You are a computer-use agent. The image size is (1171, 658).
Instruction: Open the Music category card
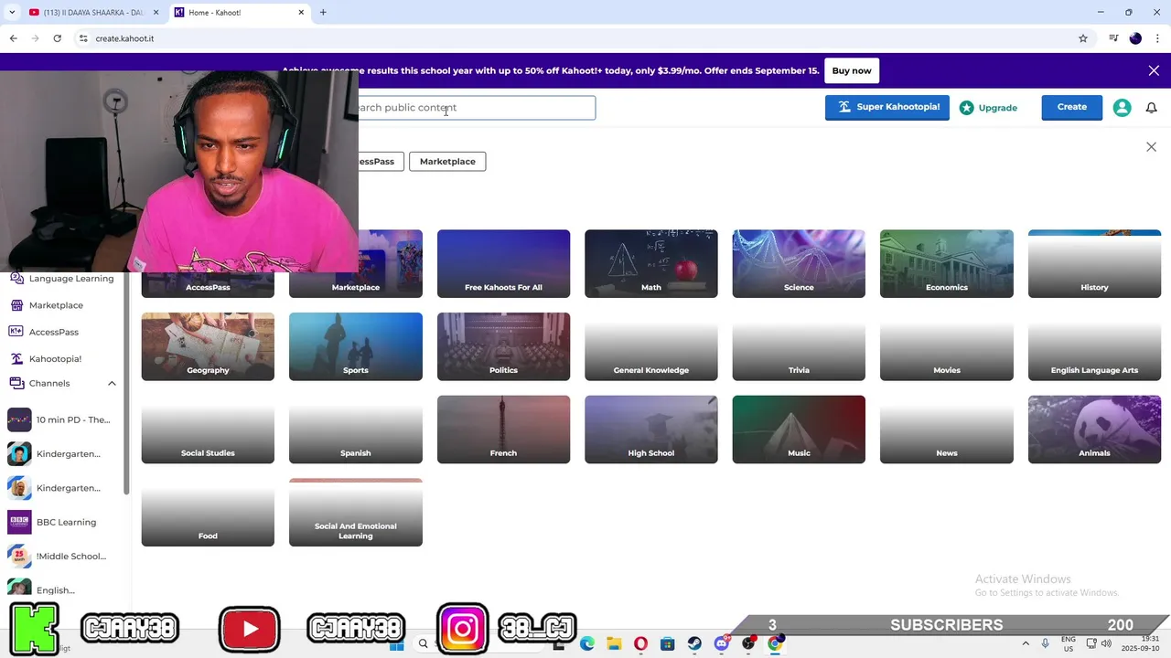799,430
